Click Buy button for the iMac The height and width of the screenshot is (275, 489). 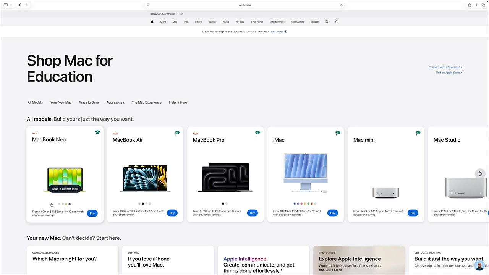(332, 213)
